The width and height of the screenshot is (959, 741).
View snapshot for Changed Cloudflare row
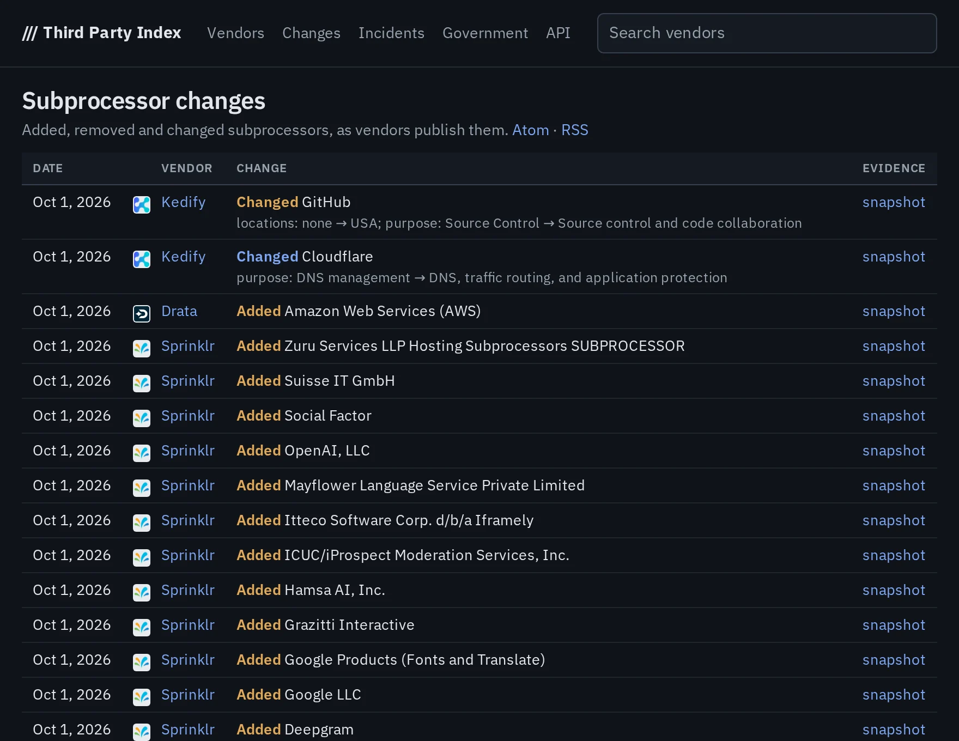pyautogui.click(x=894, y=257)
